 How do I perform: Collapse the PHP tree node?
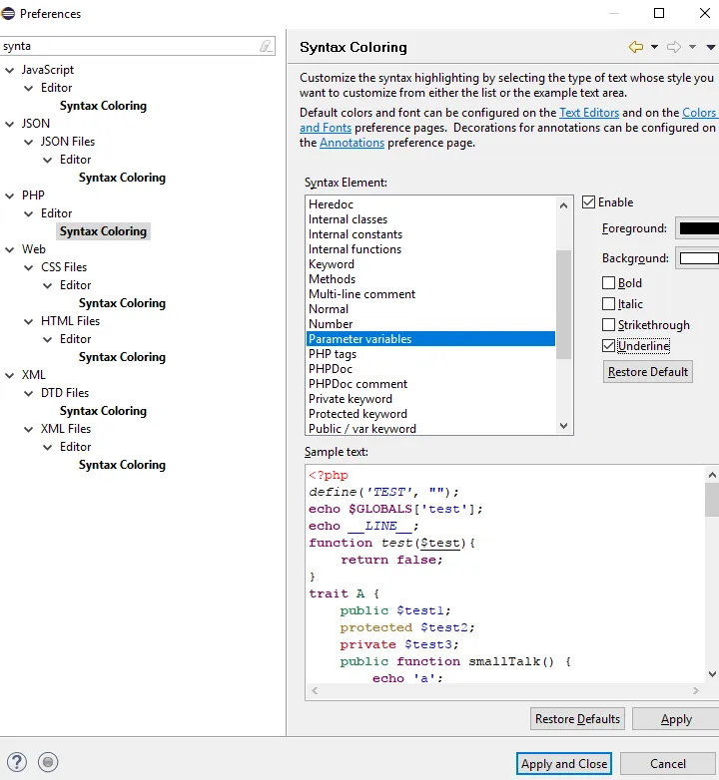click(9, 195)
